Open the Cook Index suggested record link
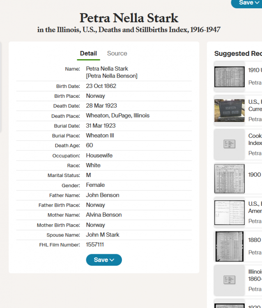Viewport: 262px width, 308px height. [255, 139]
